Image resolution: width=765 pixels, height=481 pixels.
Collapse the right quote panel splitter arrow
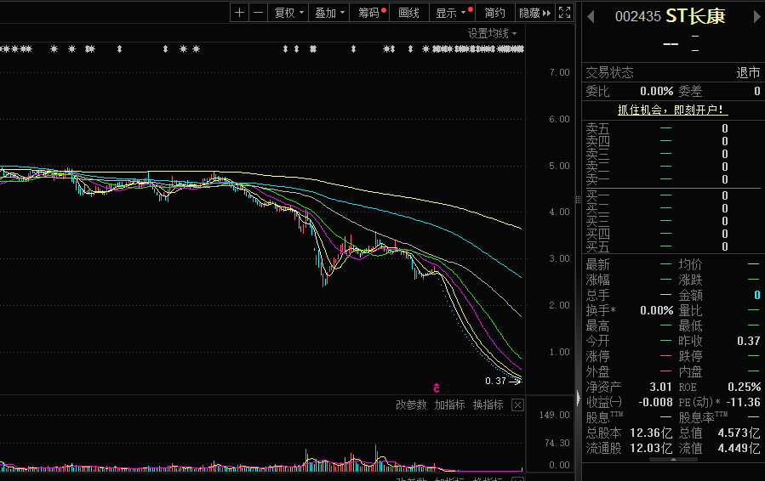tap(579, 400)
